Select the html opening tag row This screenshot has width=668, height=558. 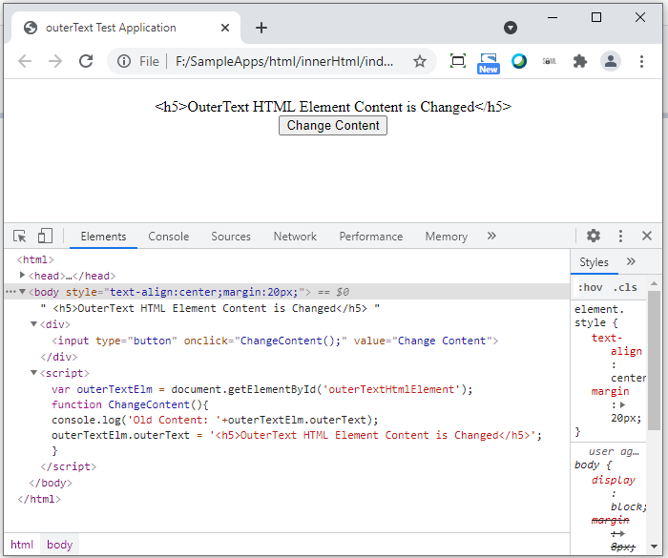[x=35, y=259]
